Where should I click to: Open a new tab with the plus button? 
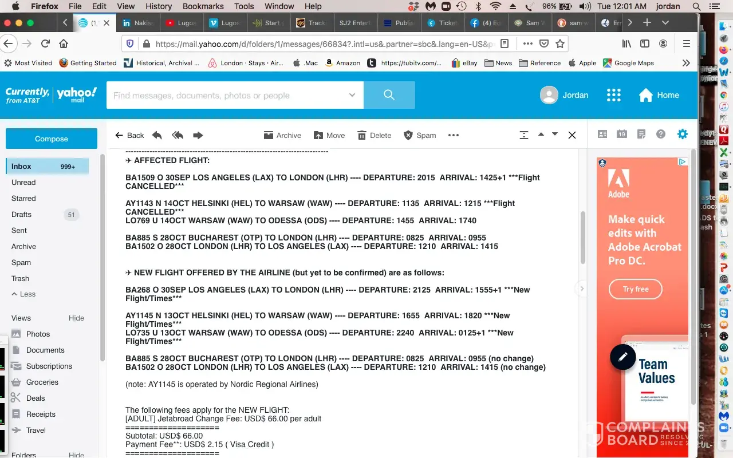click(647, 23)
